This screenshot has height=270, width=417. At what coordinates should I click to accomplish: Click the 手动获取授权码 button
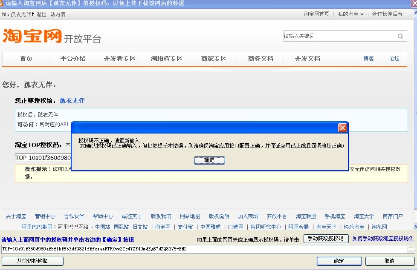coord(326,239)
